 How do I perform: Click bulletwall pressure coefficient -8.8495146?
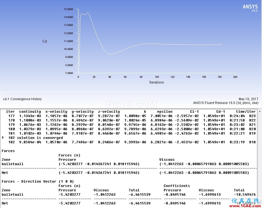[175, 195]
